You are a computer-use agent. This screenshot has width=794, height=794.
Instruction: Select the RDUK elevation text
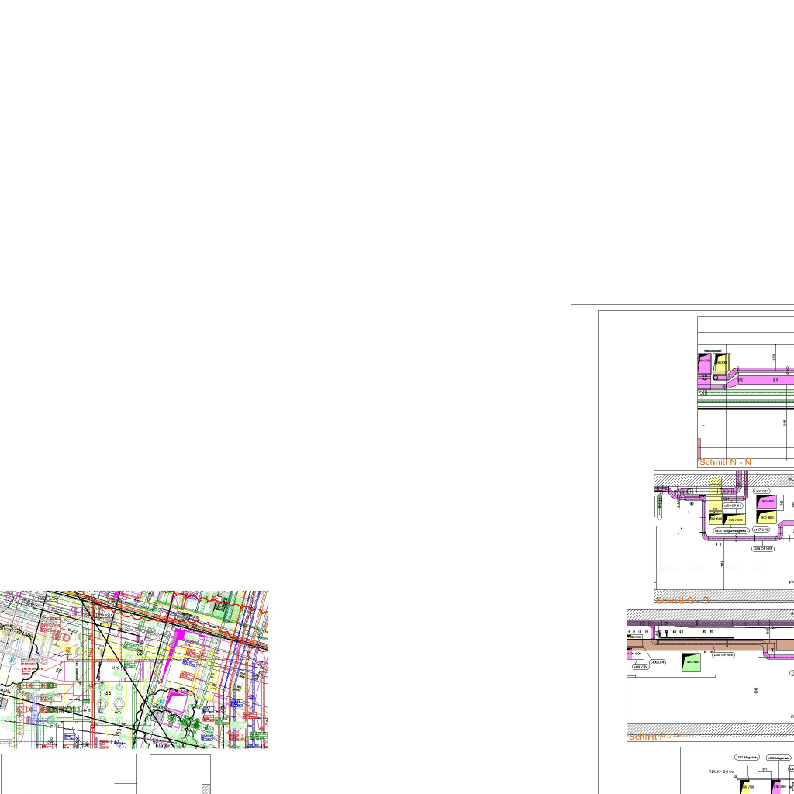[x=720, y=772]
